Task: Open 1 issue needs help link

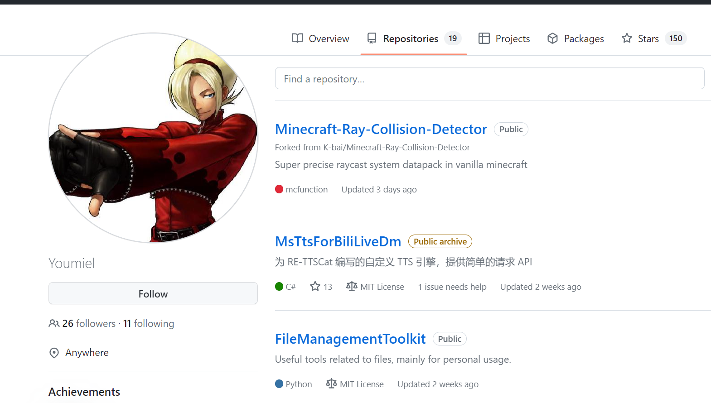Action: 452,287
